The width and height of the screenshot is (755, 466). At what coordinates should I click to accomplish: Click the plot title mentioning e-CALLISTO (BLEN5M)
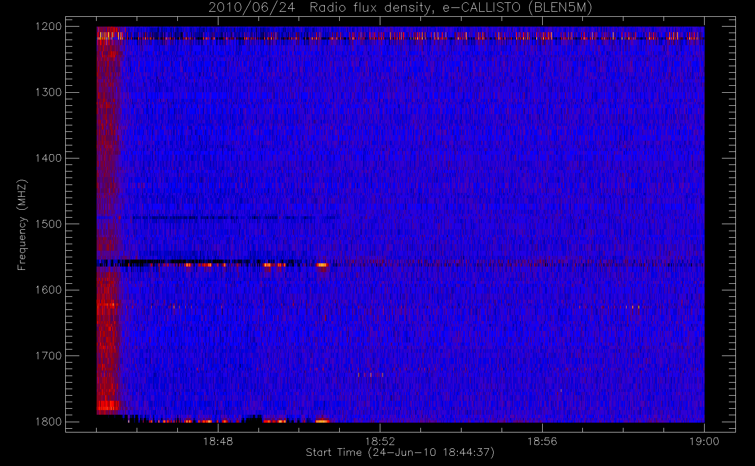tap(400, 8)
